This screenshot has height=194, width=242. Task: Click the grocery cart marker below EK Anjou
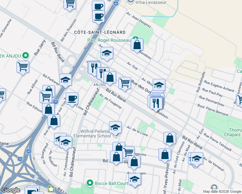pyautogui.click(x=23, y=67)
